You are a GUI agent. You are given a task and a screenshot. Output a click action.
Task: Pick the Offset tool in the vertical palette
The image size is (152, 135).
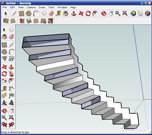click(11, 81)
